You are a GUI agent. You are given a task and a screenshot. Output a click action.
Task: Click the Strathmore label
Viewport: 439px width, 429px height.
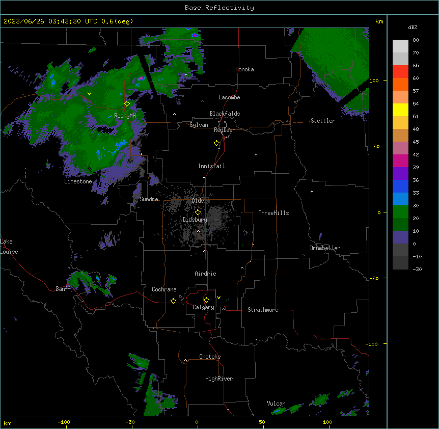[x=263, y=310]
